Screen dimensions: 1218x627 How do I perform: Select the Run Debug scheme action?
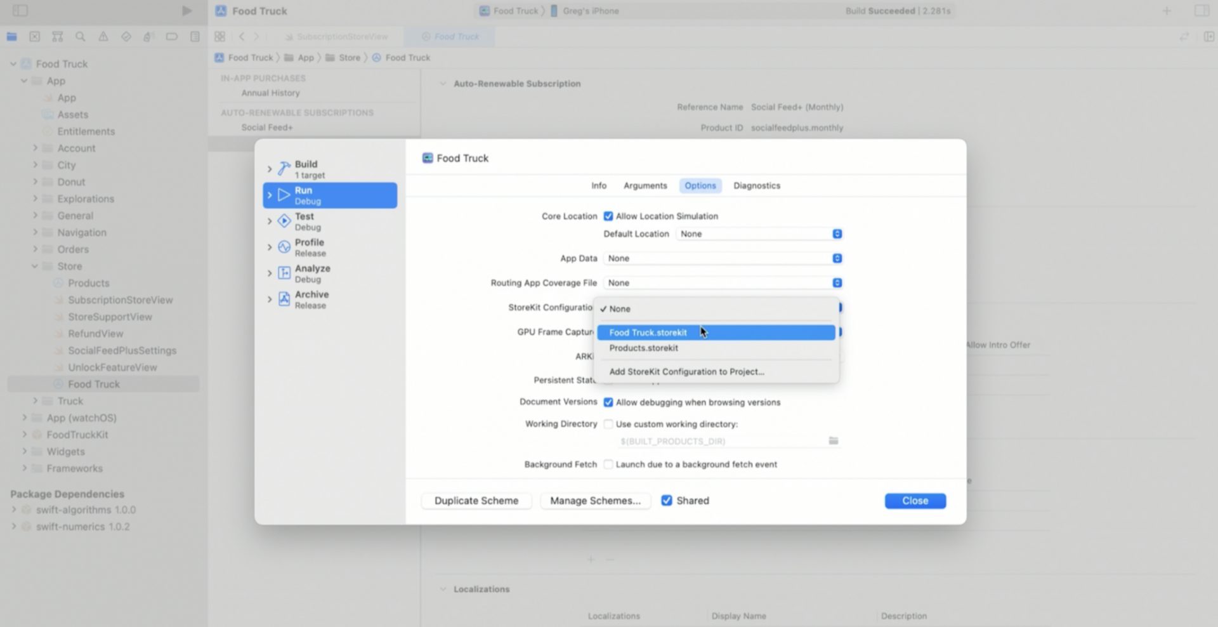[330, 195]
